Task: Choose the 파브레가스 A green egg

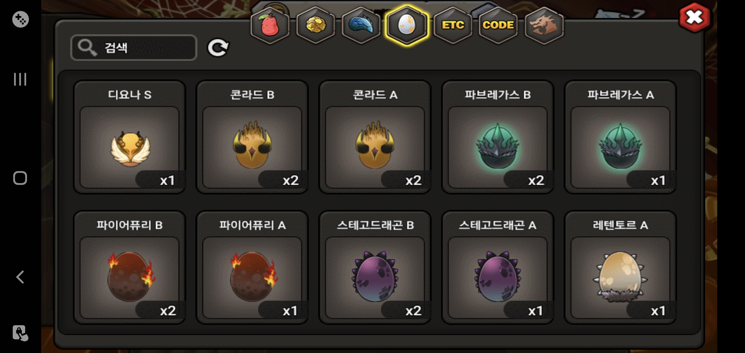Action: click(x=620, y=137)
